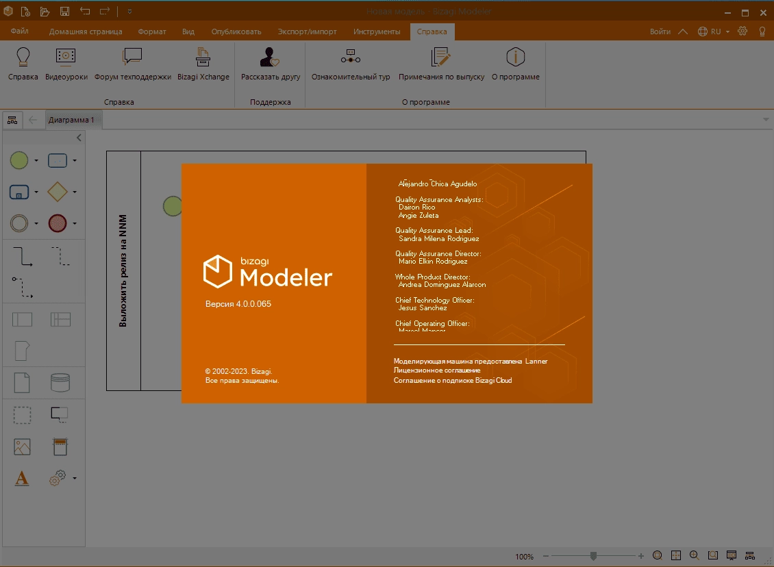Select the Gateway diamond shape

tap(58, 192)
